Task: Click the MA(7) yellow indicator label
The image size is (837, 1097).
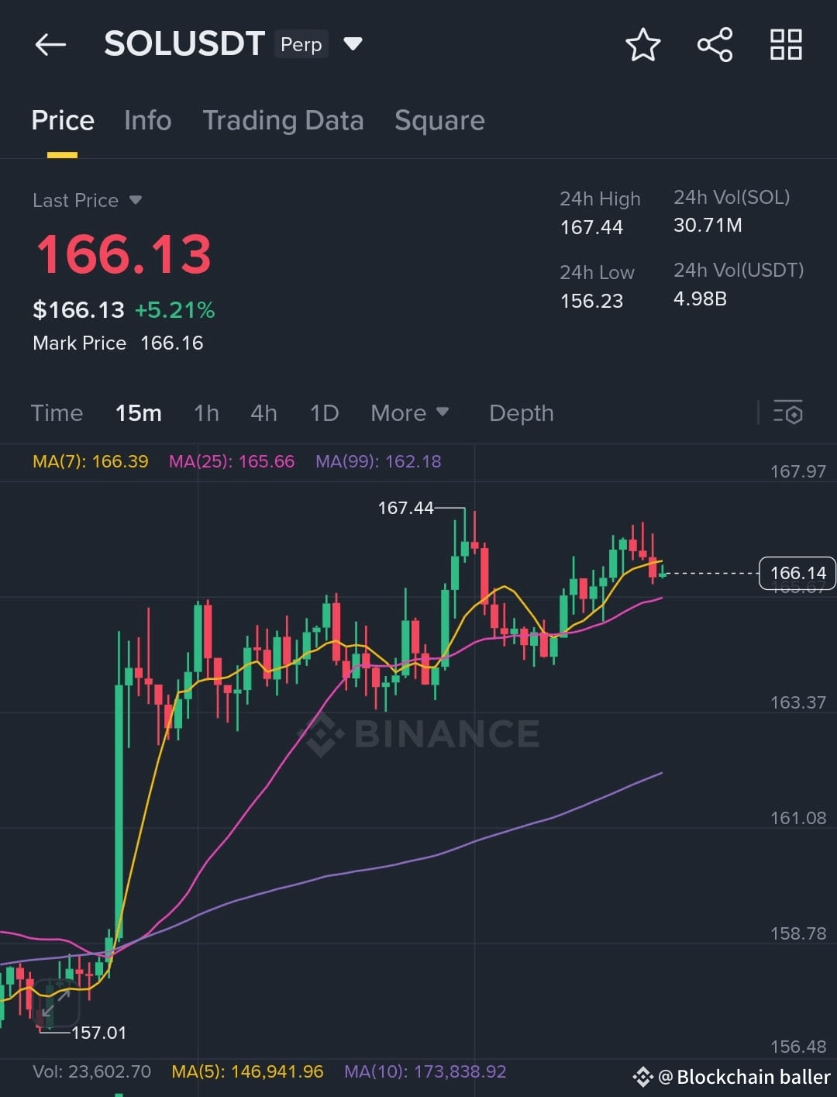Action: [90, 461]
